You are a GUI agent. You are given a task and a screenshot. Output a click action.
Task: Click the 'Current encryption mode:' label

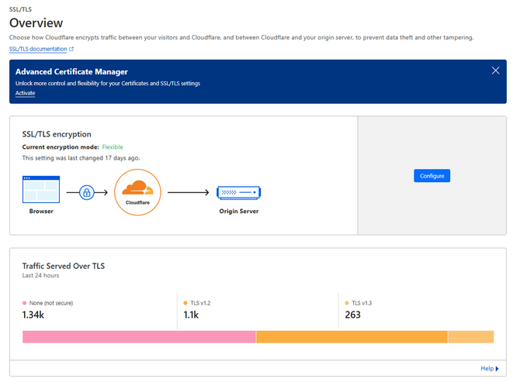pyautogui.click(x=61, y=147)
